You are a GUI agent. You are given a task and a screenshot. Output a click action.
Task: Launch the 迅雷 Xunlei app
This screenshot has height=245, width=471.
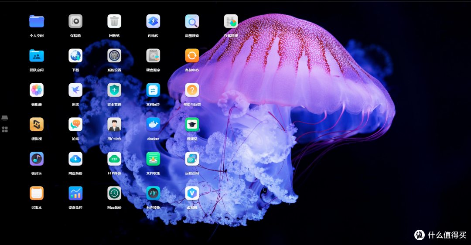click(75, 90)
